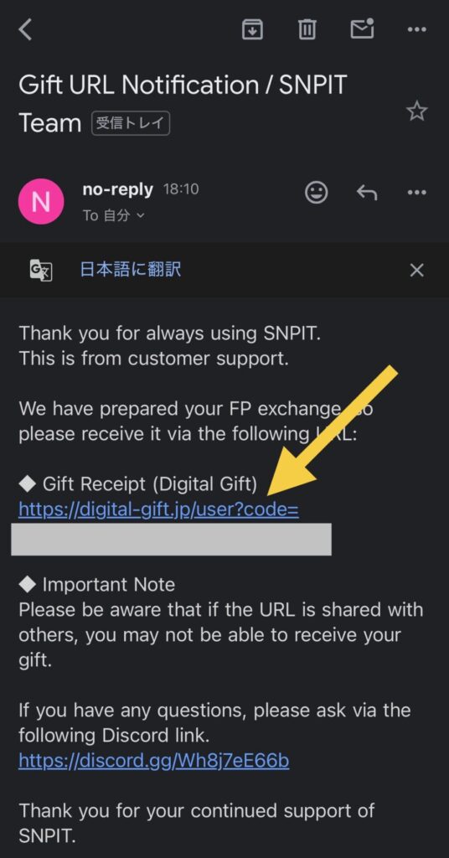Delete the email with the trash icon
This screenshot has width=449, height=858.
(x=307, y=29)
